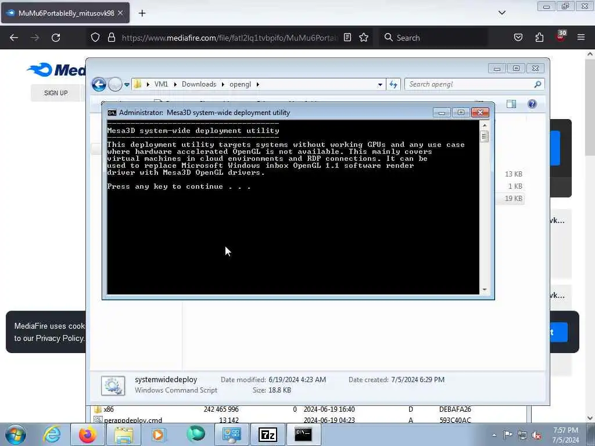Viewport: 595px width, 446px height.
Task: Open Firefox extensions puzzle icon
Action: pyautogui.click(x=539, y=37)
